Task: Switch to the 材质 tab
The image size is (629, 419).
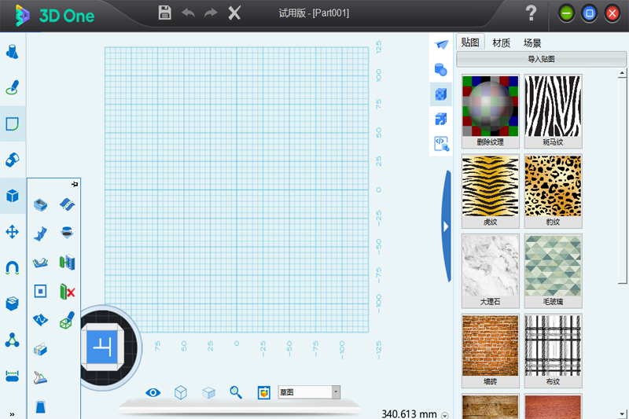Action: coord(501,43)
